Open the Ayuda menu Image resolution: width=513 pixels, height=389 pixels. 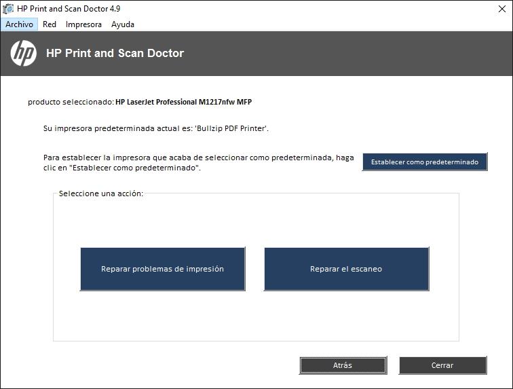tap(123, 24)
